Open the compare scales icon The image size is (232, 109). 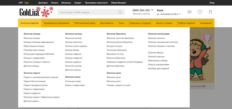(x=189, y=12)
